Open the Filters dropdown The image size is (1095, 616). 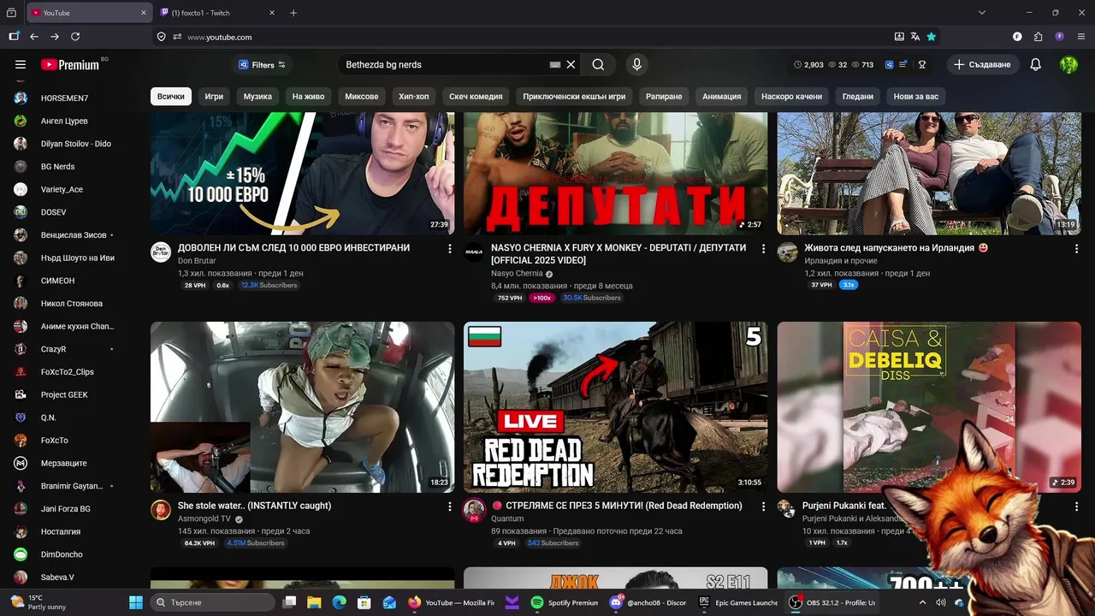tap(262, 64)
